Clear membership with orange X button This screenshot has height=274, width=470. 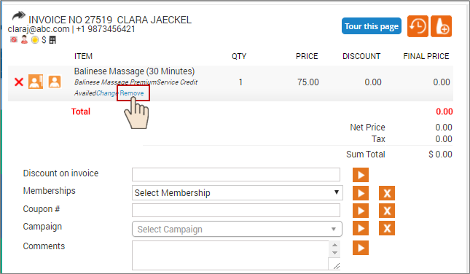387,193
